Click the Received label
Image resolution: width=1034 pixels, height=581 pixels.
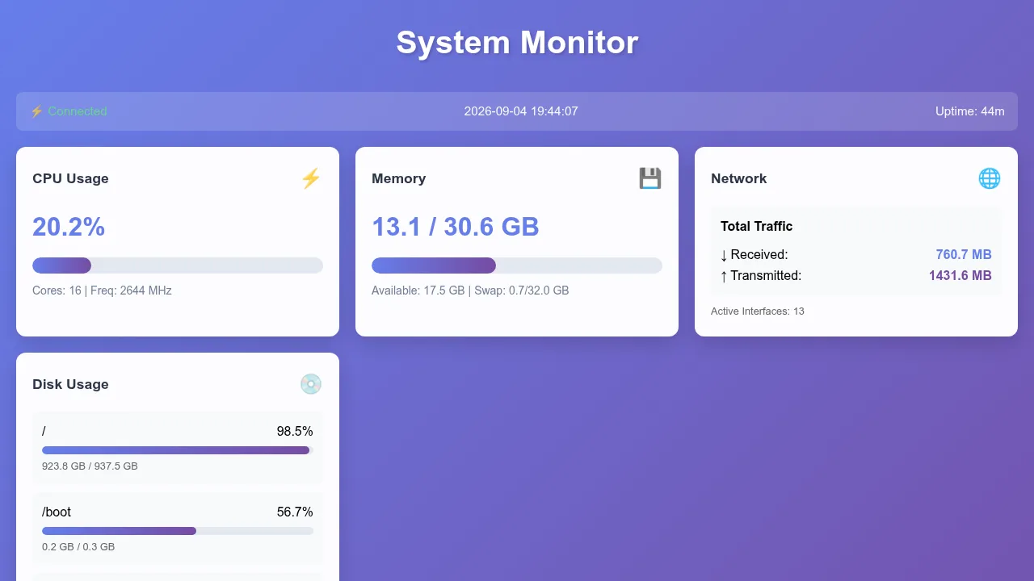[754, 255]
